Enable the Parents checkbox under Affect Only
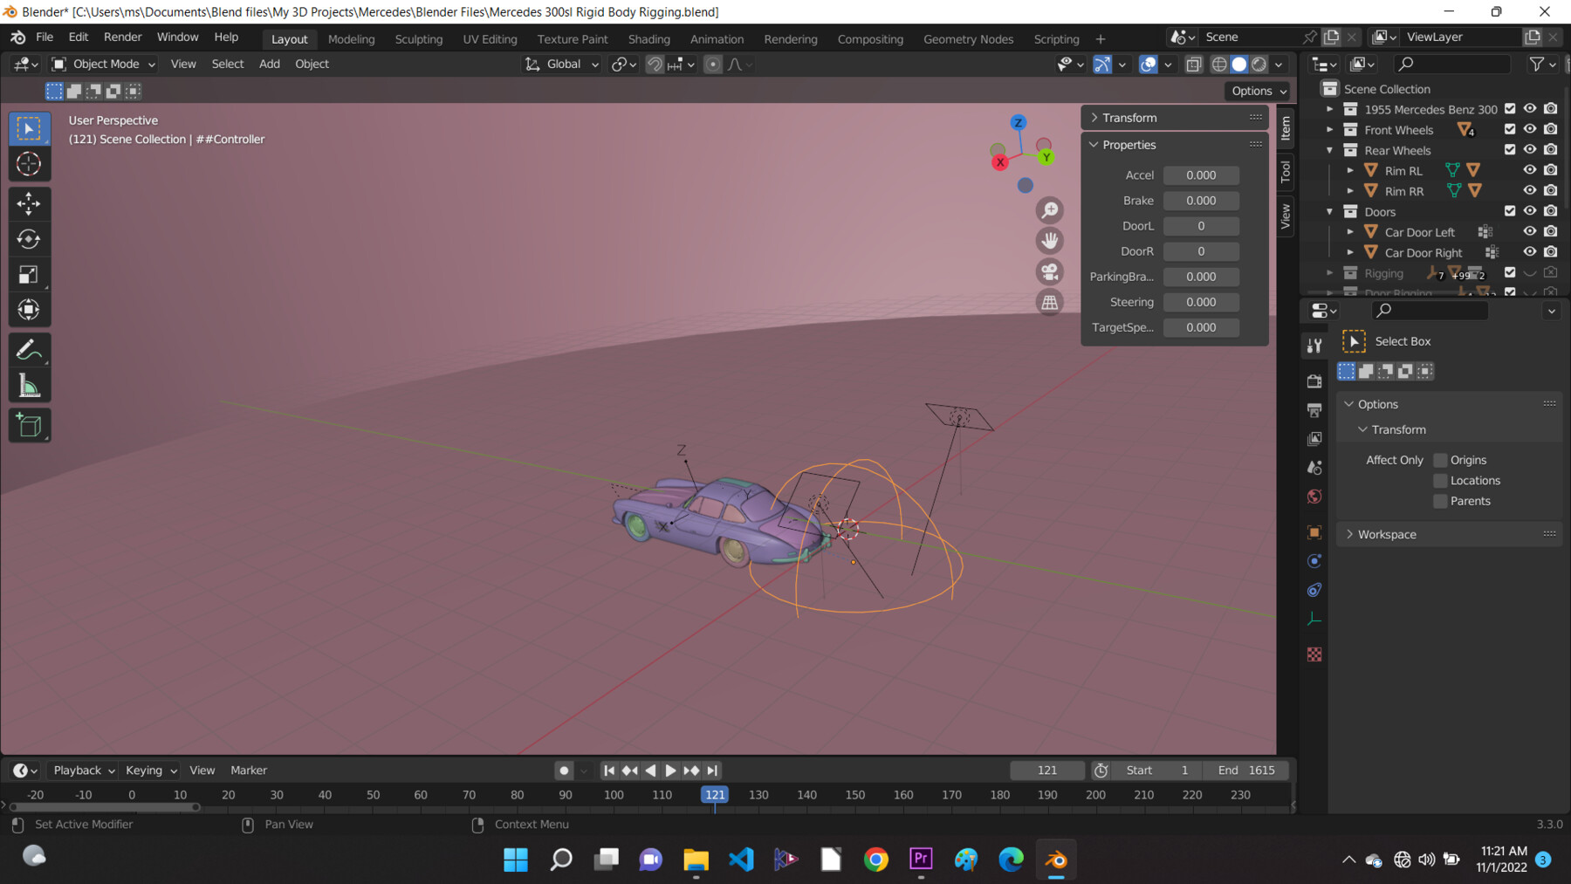Screen dimensions: 1571x884 click(x=1440, y=501)
